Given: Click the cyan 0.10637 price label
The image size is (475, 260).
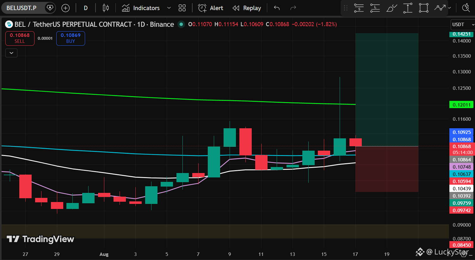Looking at the screenshot, I should tap(461, 174).
